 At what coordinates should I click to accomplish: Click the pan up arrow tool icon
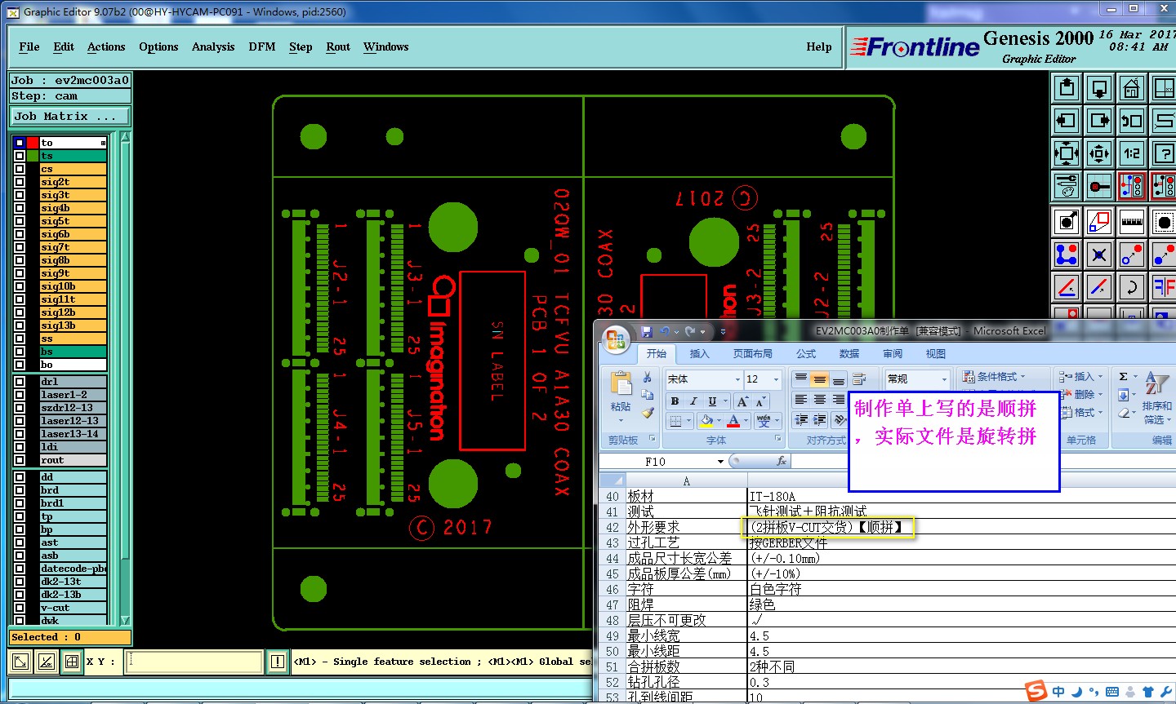click(1067, 88)
